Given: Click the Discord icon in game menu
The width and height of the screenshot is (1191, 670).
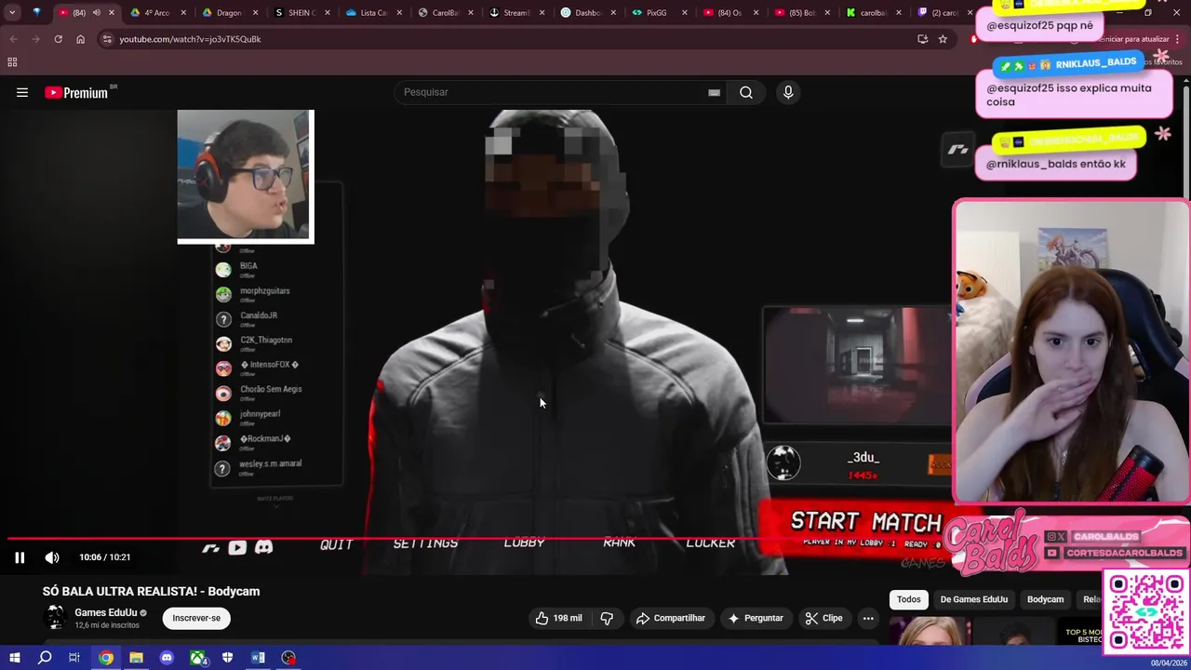Looking at the screenshot, I should [x=264, y=547].
